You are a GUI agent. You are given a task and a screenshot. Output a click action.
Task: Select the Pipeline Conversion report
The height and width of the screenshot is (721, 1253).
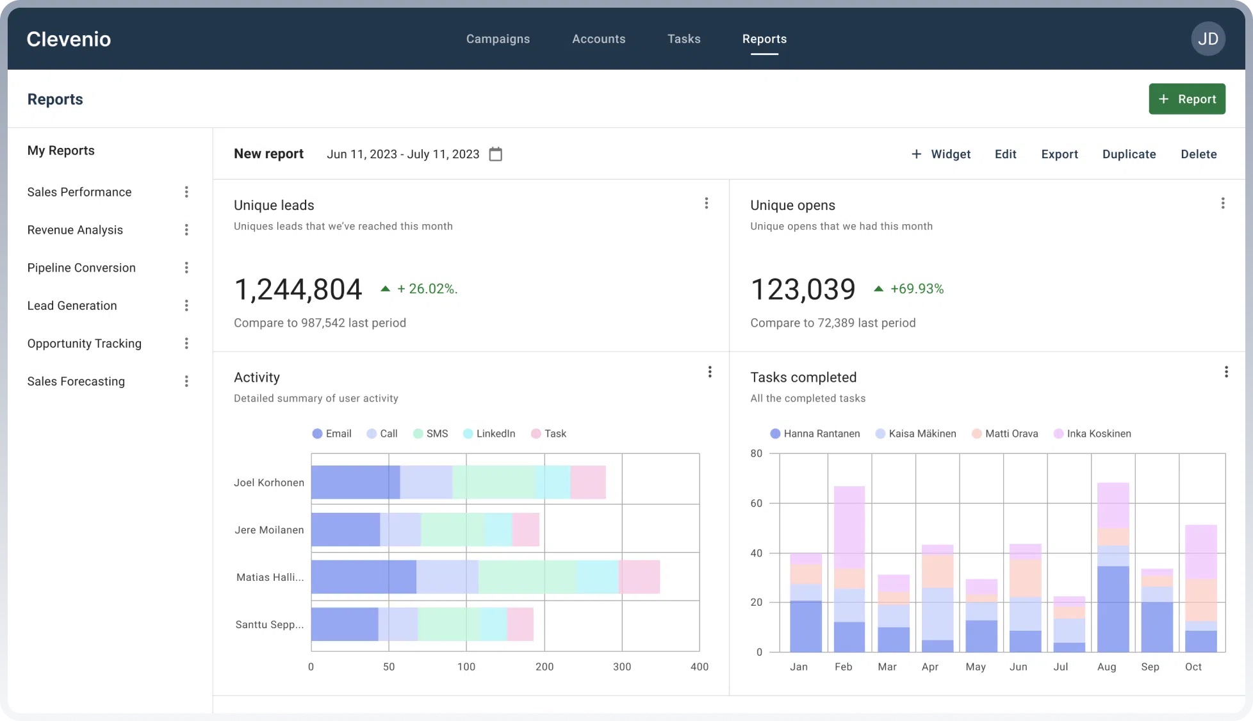[81, 268]
